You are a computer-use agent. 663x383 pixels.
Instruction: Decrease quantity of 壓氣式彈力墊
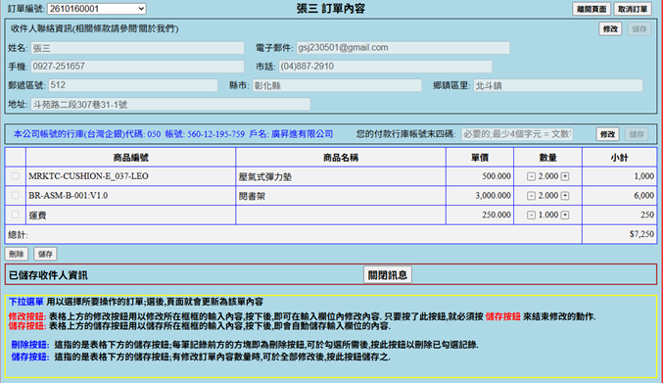coord(531,176)
